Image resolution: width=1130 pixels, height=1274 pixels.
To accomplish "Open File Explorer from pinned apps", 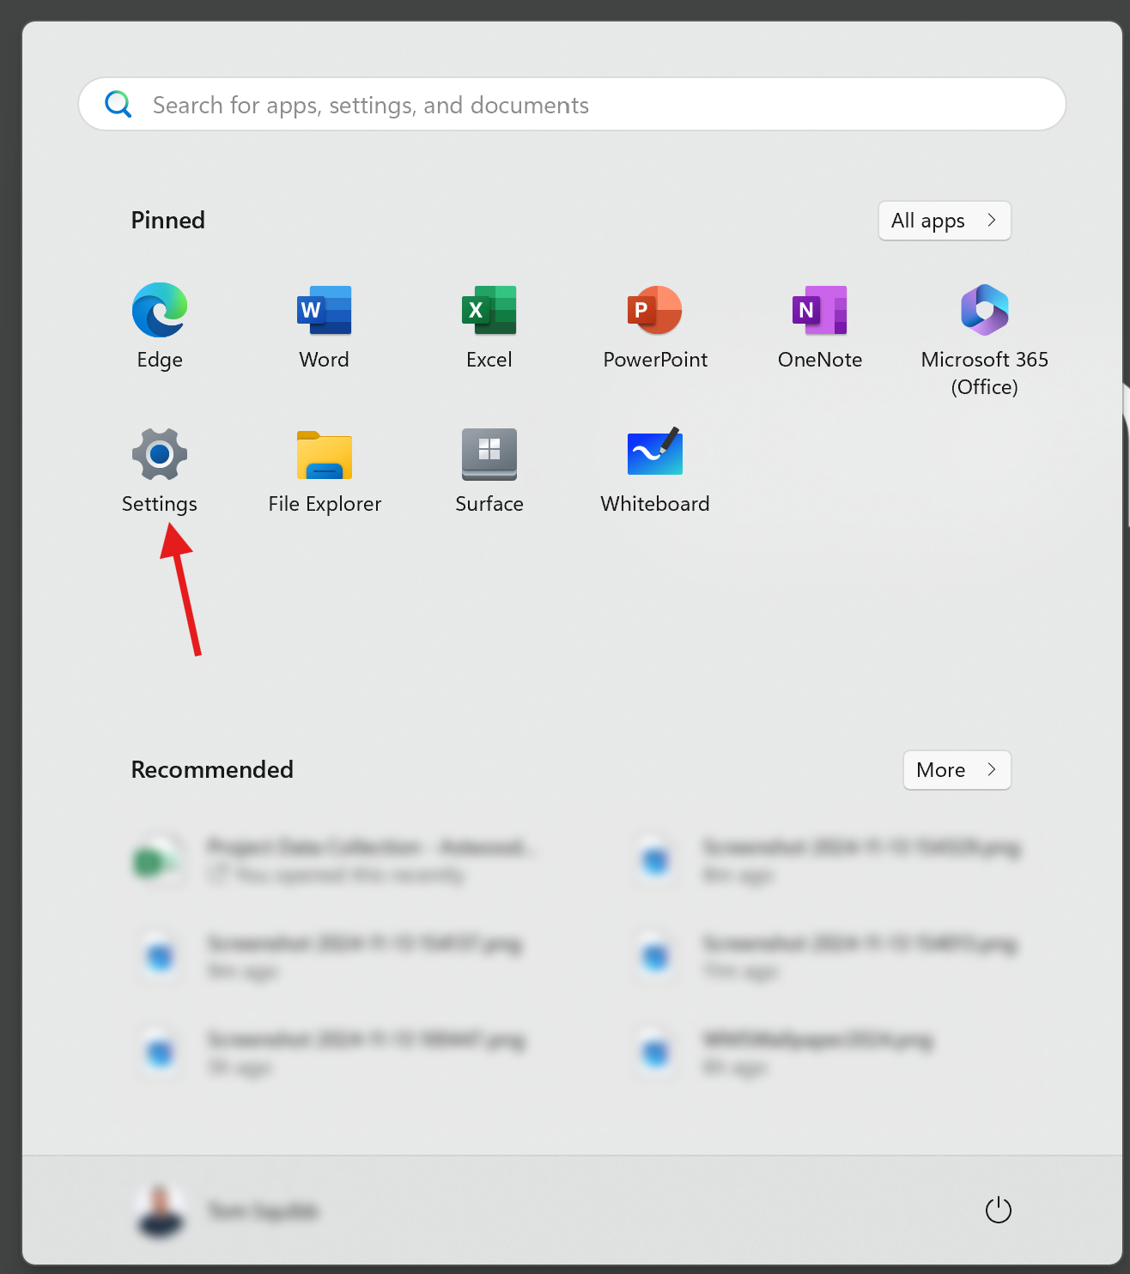I will (325, 454).
